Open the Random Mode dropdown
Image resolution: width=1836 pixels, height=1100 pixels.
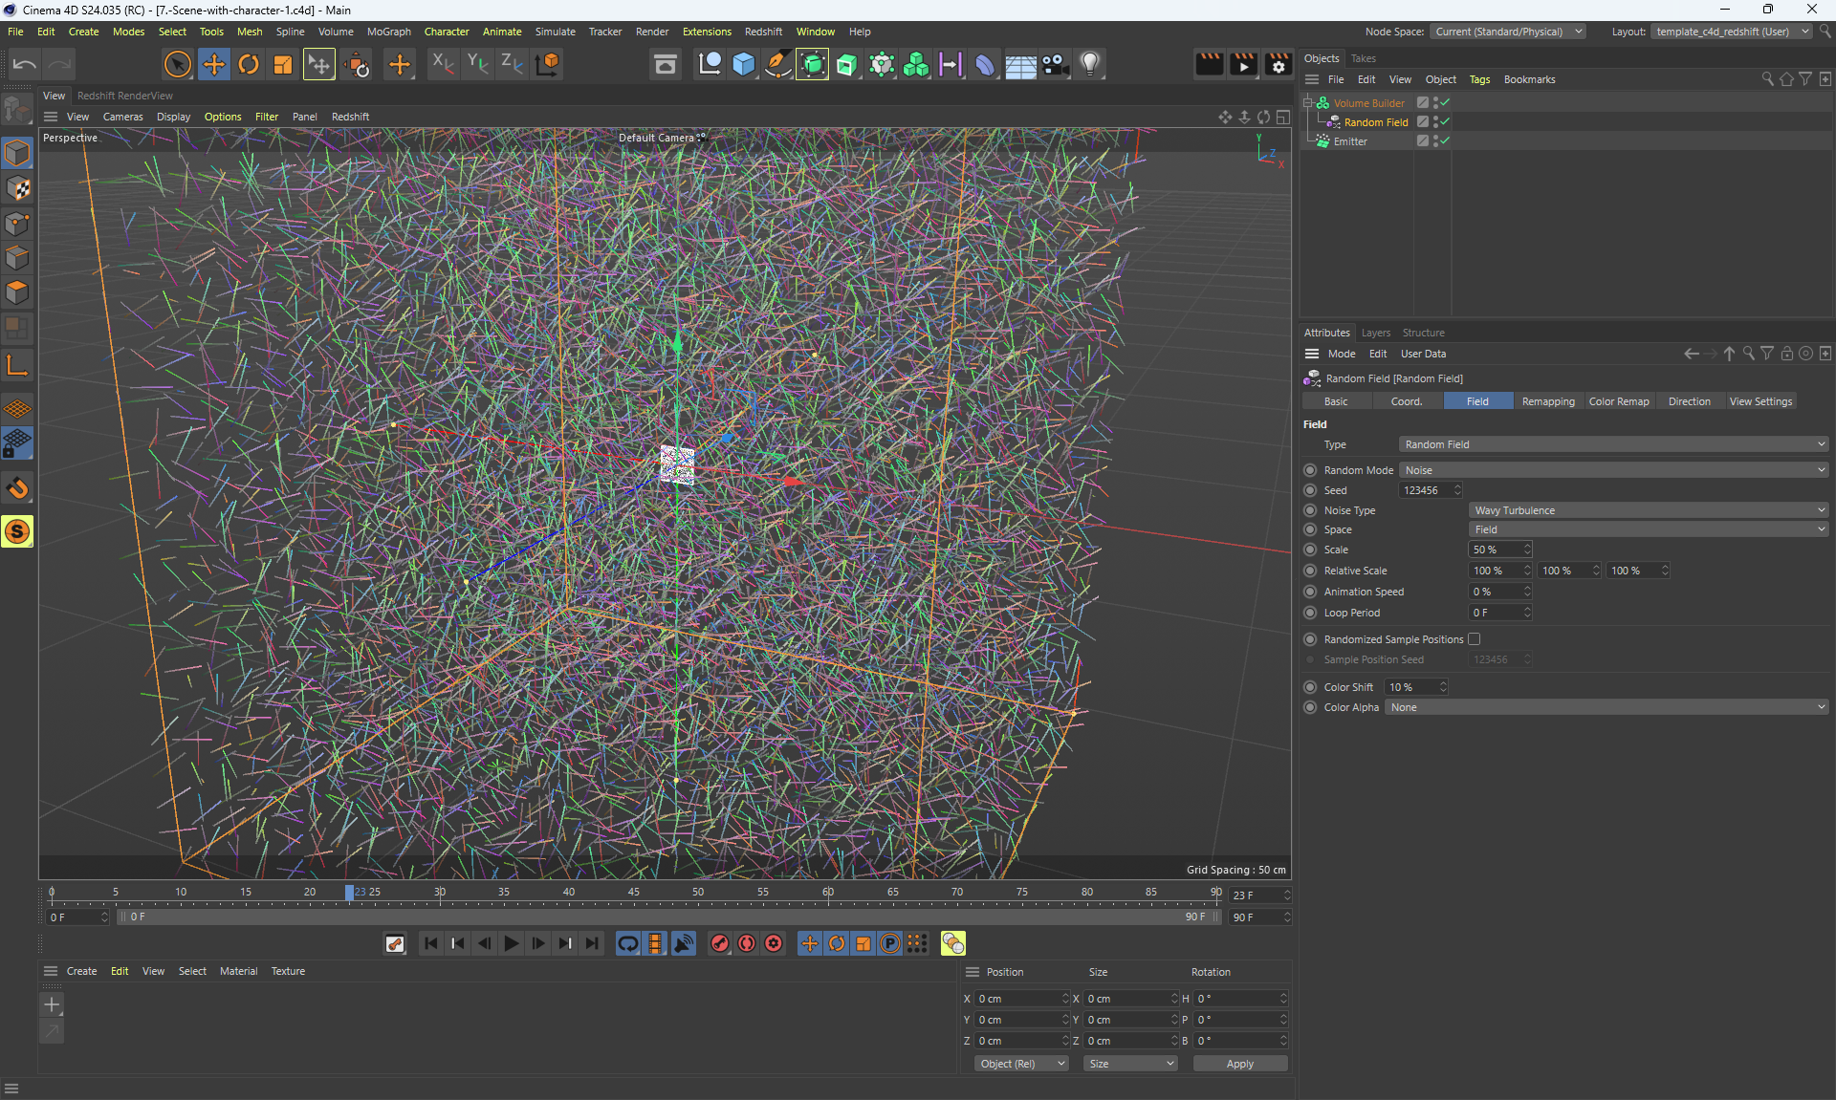click(x=1613, y=470)
